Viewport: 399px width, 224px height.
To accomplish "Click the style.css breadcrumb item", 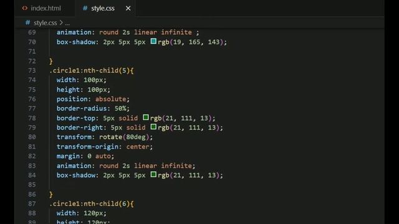I will [46, 23].
